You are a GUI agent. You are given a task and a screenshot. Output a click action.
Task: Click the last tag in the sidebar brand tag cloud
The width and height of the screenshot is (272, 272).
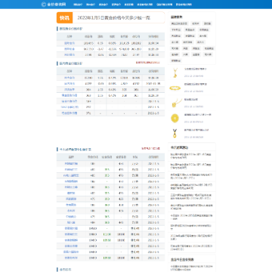(176, 60)
